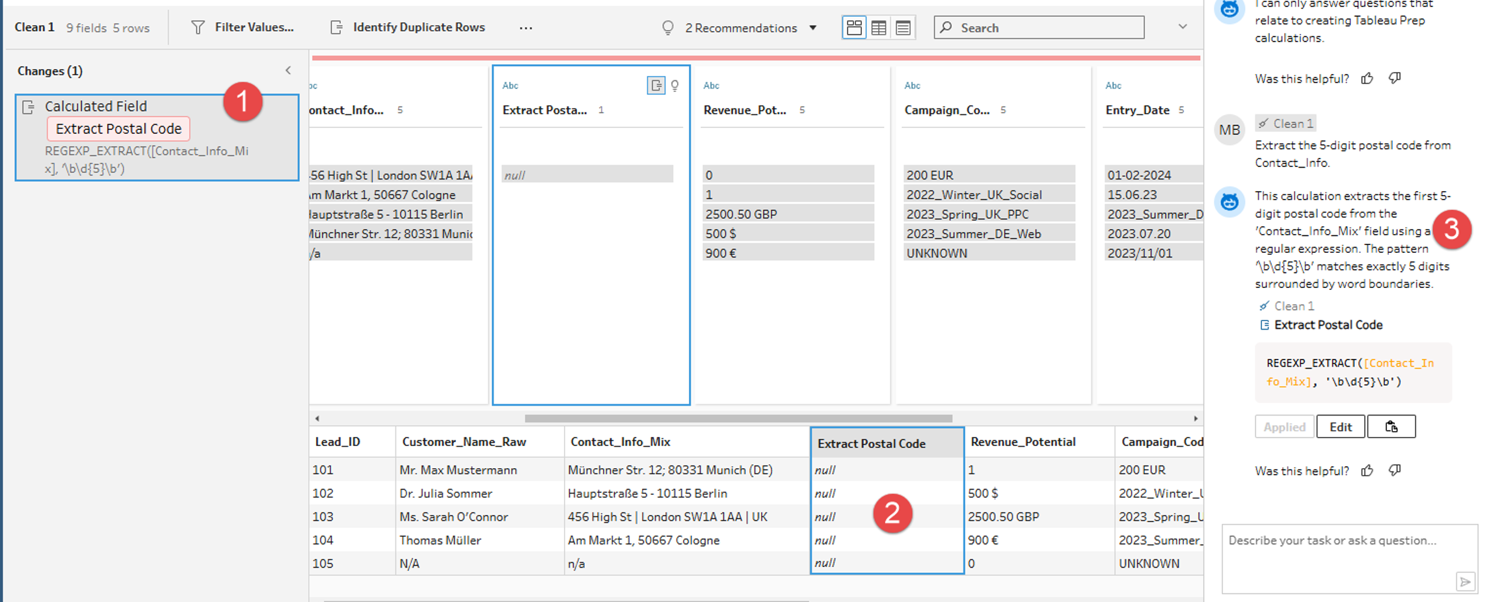The image size is (1487, 602).
Task: Click the Edit button for the calculation
Action: coord(1340,427)
